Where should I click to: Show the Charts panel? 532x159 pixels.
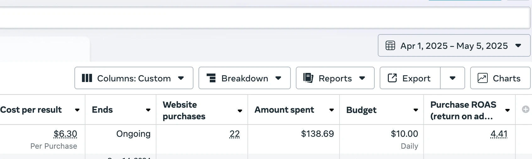(x=500, y=78)
